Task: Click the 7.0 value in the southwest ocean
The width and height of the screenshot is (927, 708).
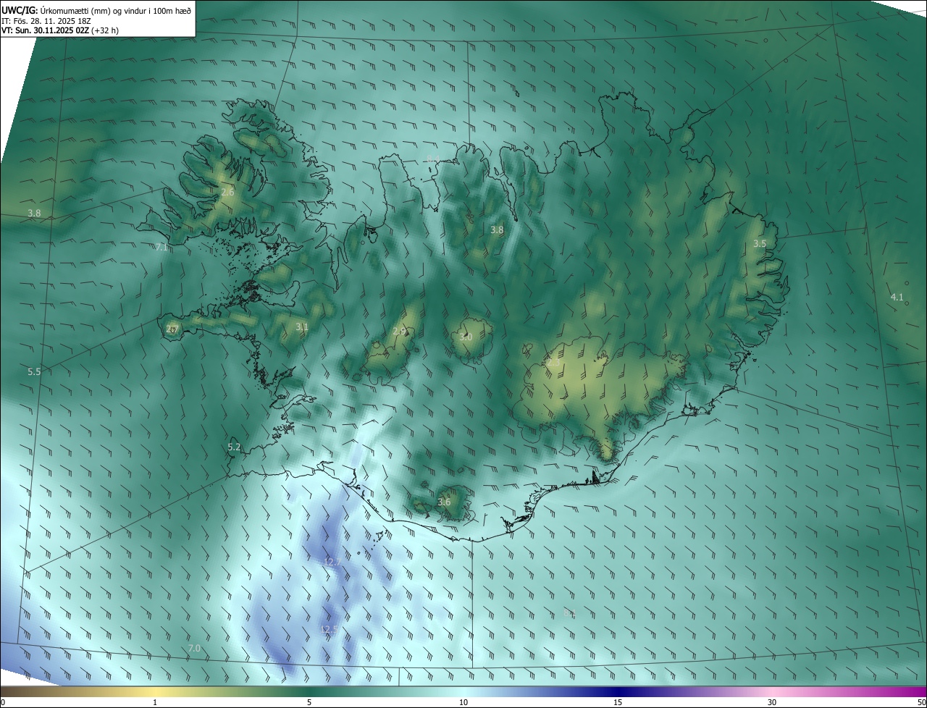Action: click(x=194, y=649)
